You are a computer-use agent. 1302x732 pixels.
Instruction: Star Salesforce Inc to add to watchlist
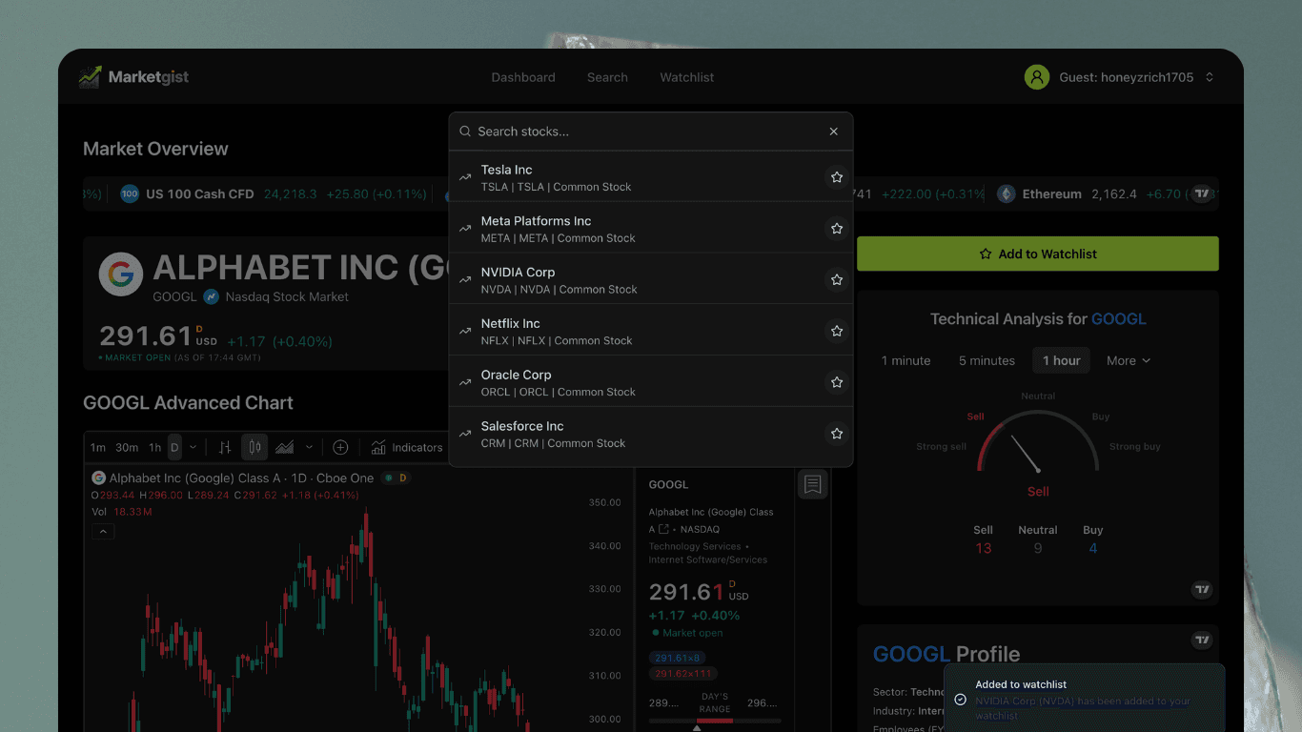(x=836, y=434)
